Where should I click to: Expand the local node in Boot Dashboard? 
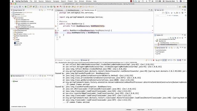click(12, 81)
